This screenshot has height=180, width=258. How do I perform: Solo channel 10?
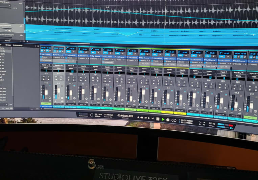point(159,81)
